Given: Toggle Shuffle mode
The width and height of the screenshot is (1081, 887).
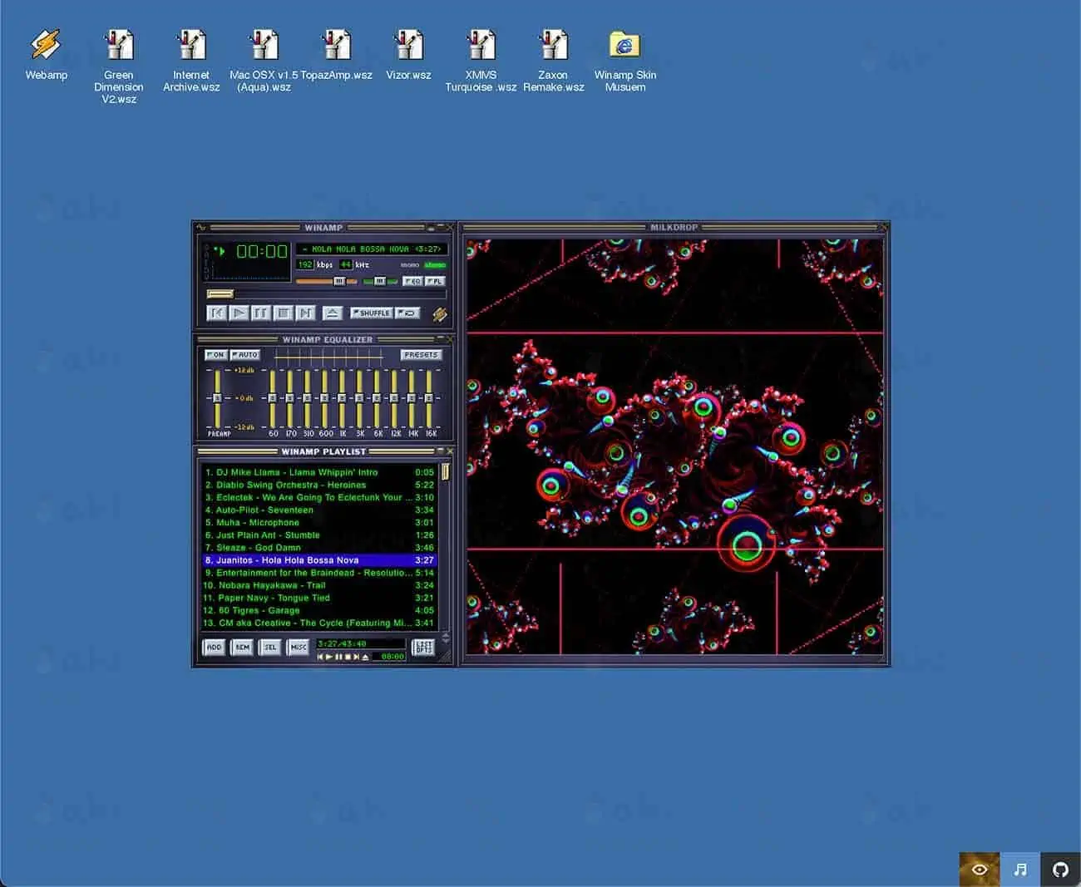Looking at the screenshot, I should click(371, 313).
